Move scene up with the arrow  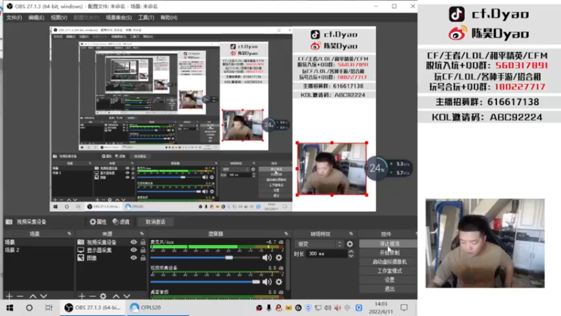coord(33,296)
